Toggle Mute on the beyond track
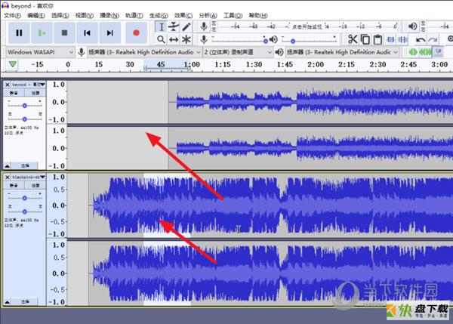 14,93
